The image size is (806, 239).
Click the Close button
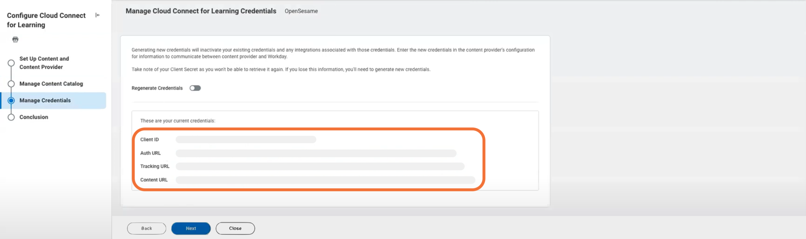tap(235, 228)
